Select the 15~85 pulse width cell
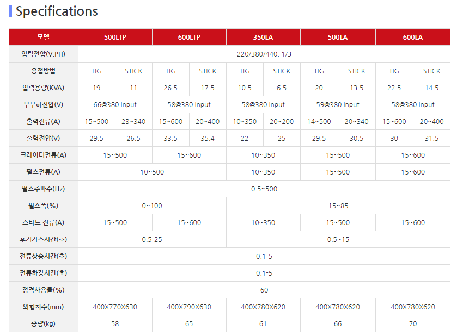The width and height of the screenshot is (463, 336). pyautogui.click(x=338, y=206)
